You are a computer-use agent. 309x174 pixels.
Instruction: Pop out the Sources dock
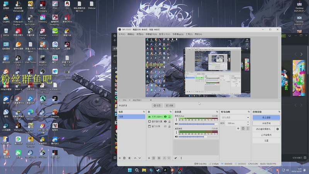(x=170, y=112)
